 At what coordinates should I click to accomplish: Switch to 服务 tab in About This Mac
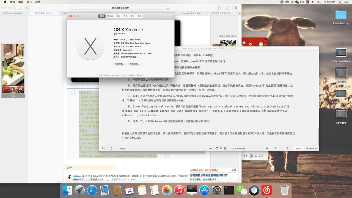(x=140, y=16)
